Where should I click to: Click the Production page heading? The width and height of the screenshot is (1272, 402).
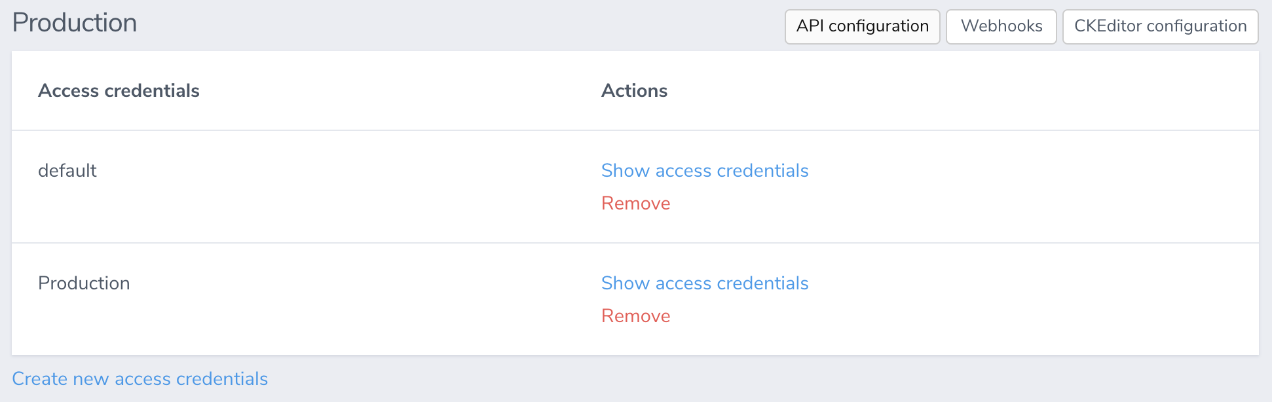(75, 23)
